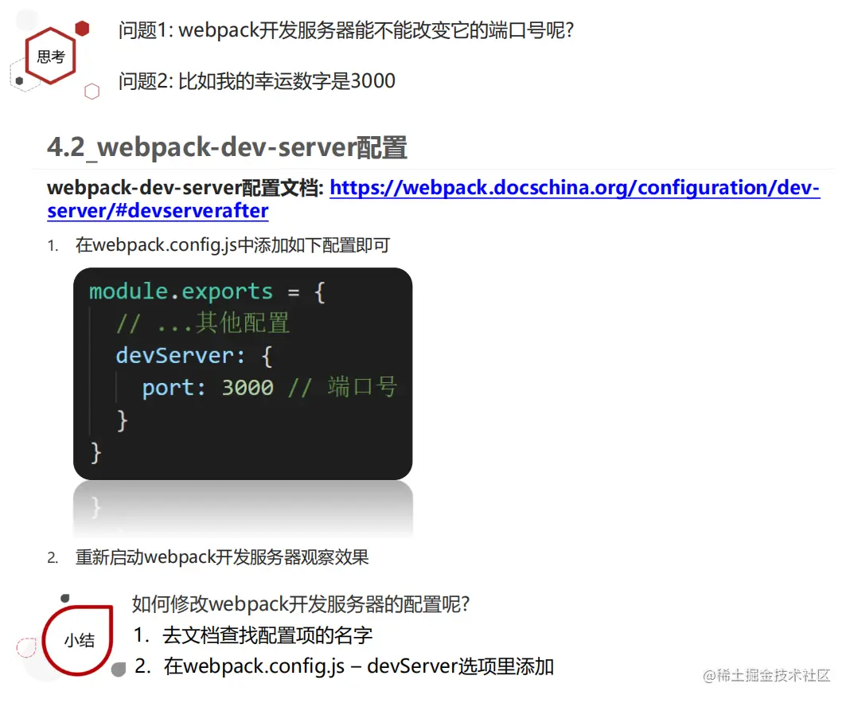
Task: Click the devServer: { code line
Action: 193,356
